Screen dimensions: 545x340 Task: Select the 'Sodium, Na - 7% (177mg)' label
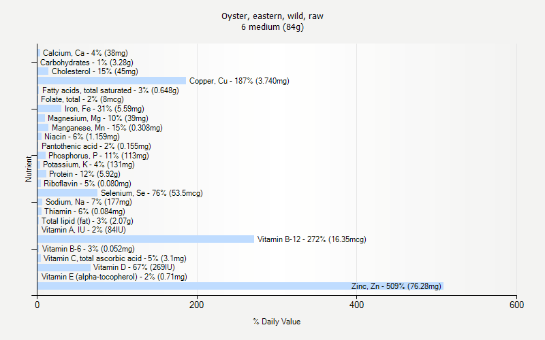click(x=89, y=202)
